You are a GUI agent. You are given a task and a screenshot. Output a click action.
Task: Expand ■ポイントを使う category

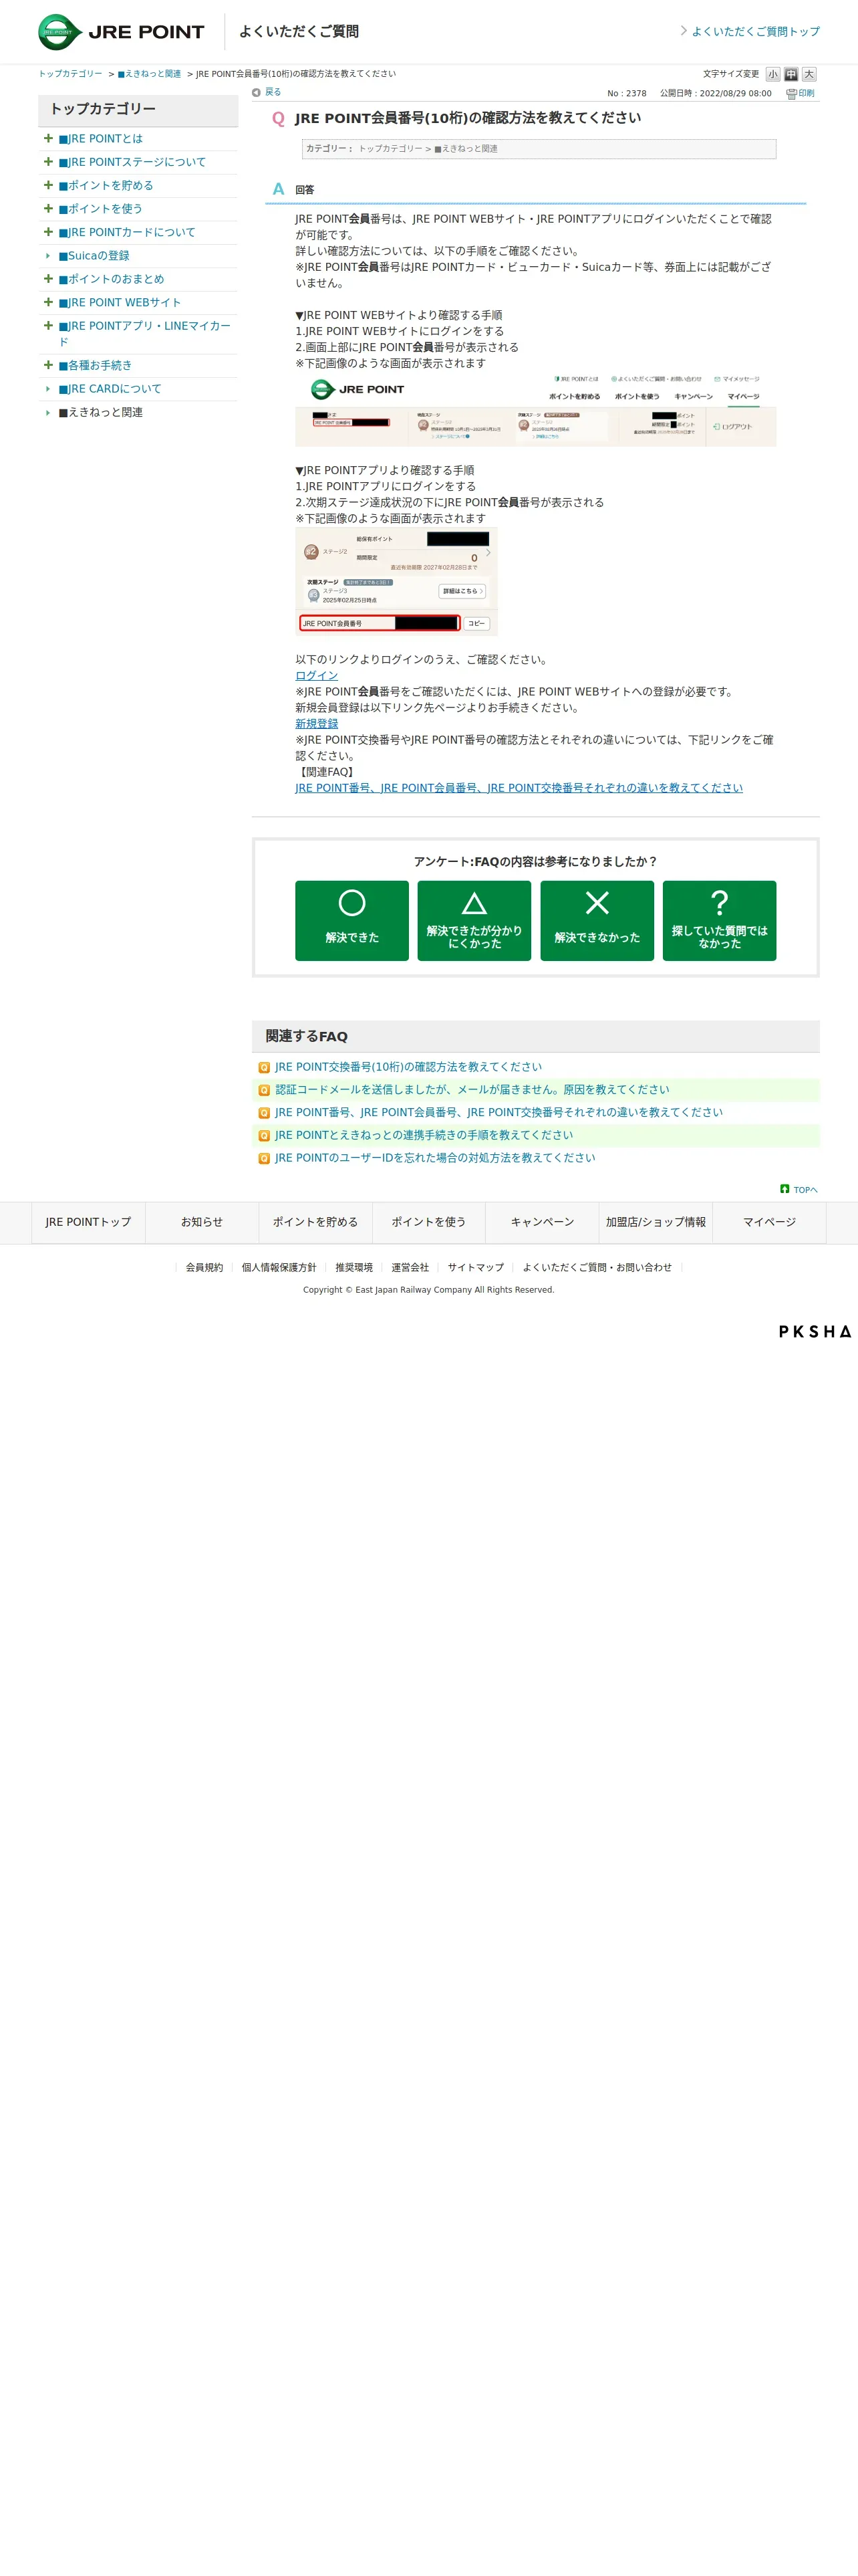(x=48, y=208)
